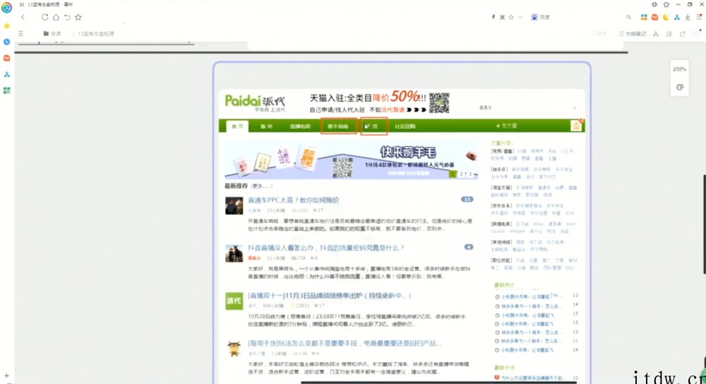Click the 天猫入驻 50% banner ad

379,103
